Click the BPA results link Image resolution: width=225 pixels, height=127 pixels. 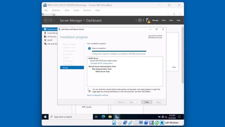coord(87,107)
